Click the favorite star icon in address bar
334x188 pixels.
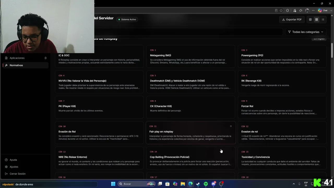281,10
